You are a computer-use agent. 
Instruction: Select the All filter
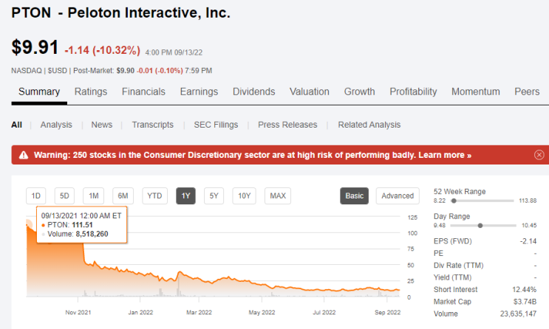point(16,125)
